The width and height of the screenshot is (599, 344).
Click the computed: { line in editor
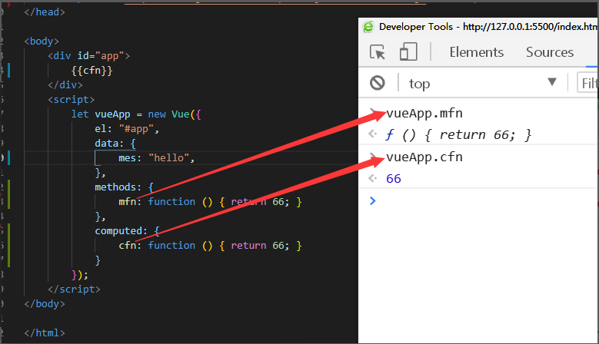point(127,231)
